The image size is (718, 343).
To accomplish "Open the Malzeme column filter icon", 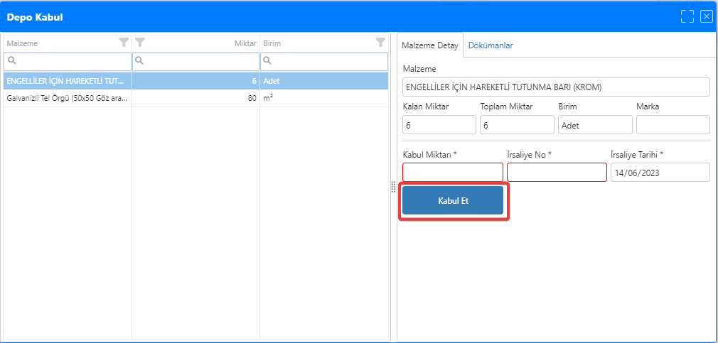I will (124, 43).
